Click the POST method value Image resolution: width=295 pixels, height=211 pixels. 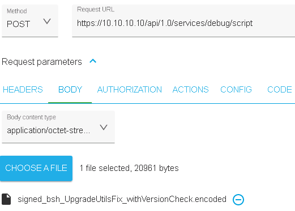(x=18, y=24)
